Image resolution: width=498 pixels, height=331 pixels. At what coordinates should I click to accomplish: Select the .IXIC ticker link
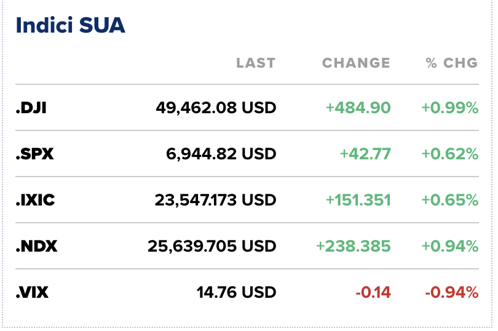(36, 200)
